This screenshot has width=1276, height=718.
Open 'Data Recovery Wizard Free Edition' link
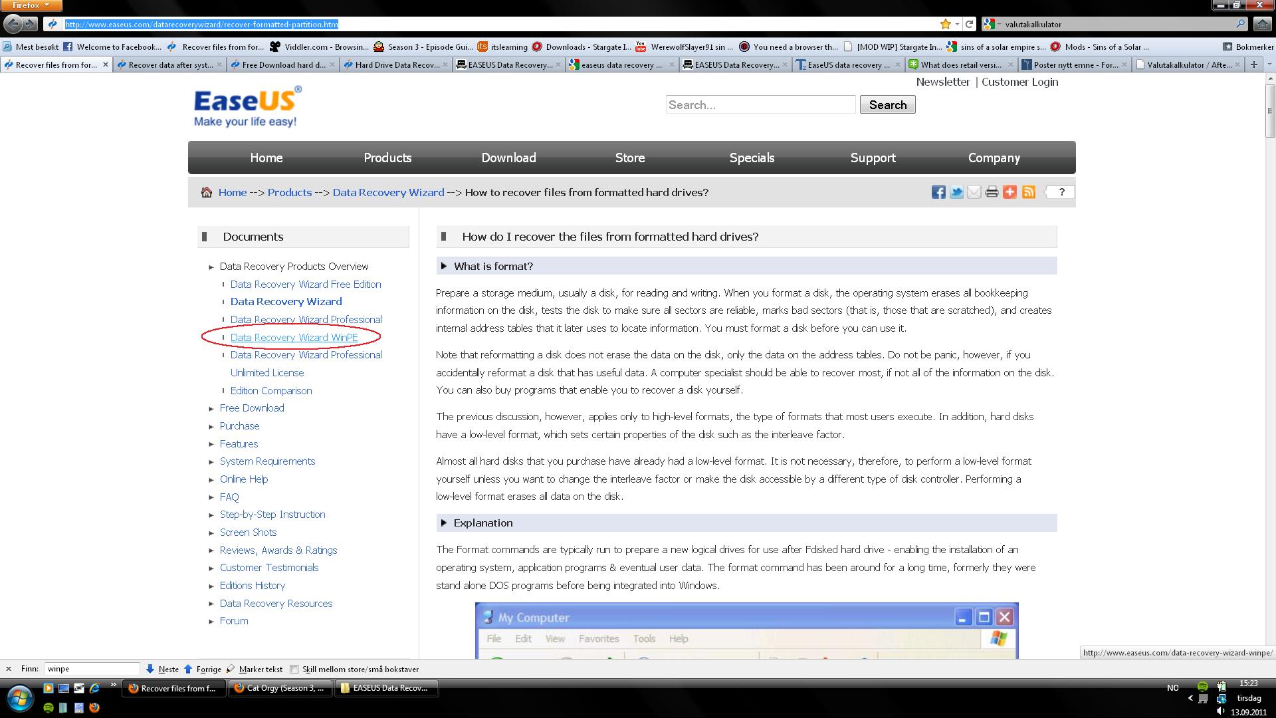coord(306,284)
